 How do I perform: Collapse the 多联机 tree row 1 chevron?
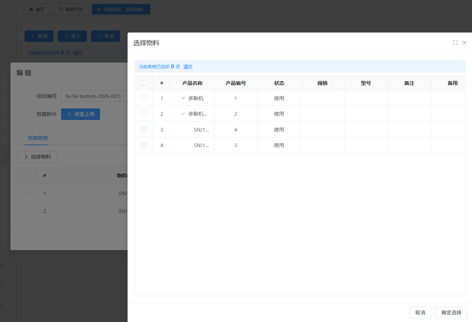[183, 98]
